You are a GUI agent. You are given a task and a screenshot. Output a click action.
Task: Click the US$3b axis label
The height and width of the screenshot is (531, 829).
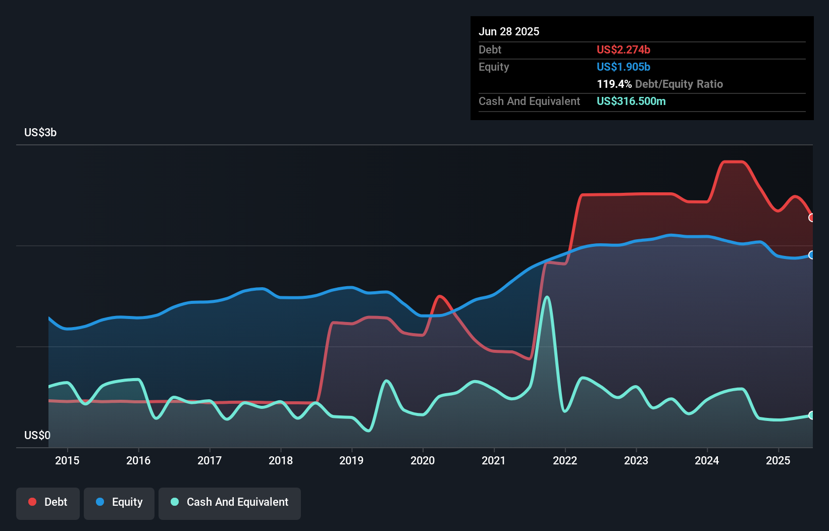pyautogui.click(x=40, y=132)
